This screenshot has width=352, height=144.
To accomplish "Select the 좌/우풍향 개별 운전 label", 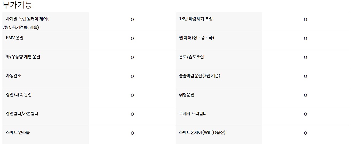I will coord(23,57).
